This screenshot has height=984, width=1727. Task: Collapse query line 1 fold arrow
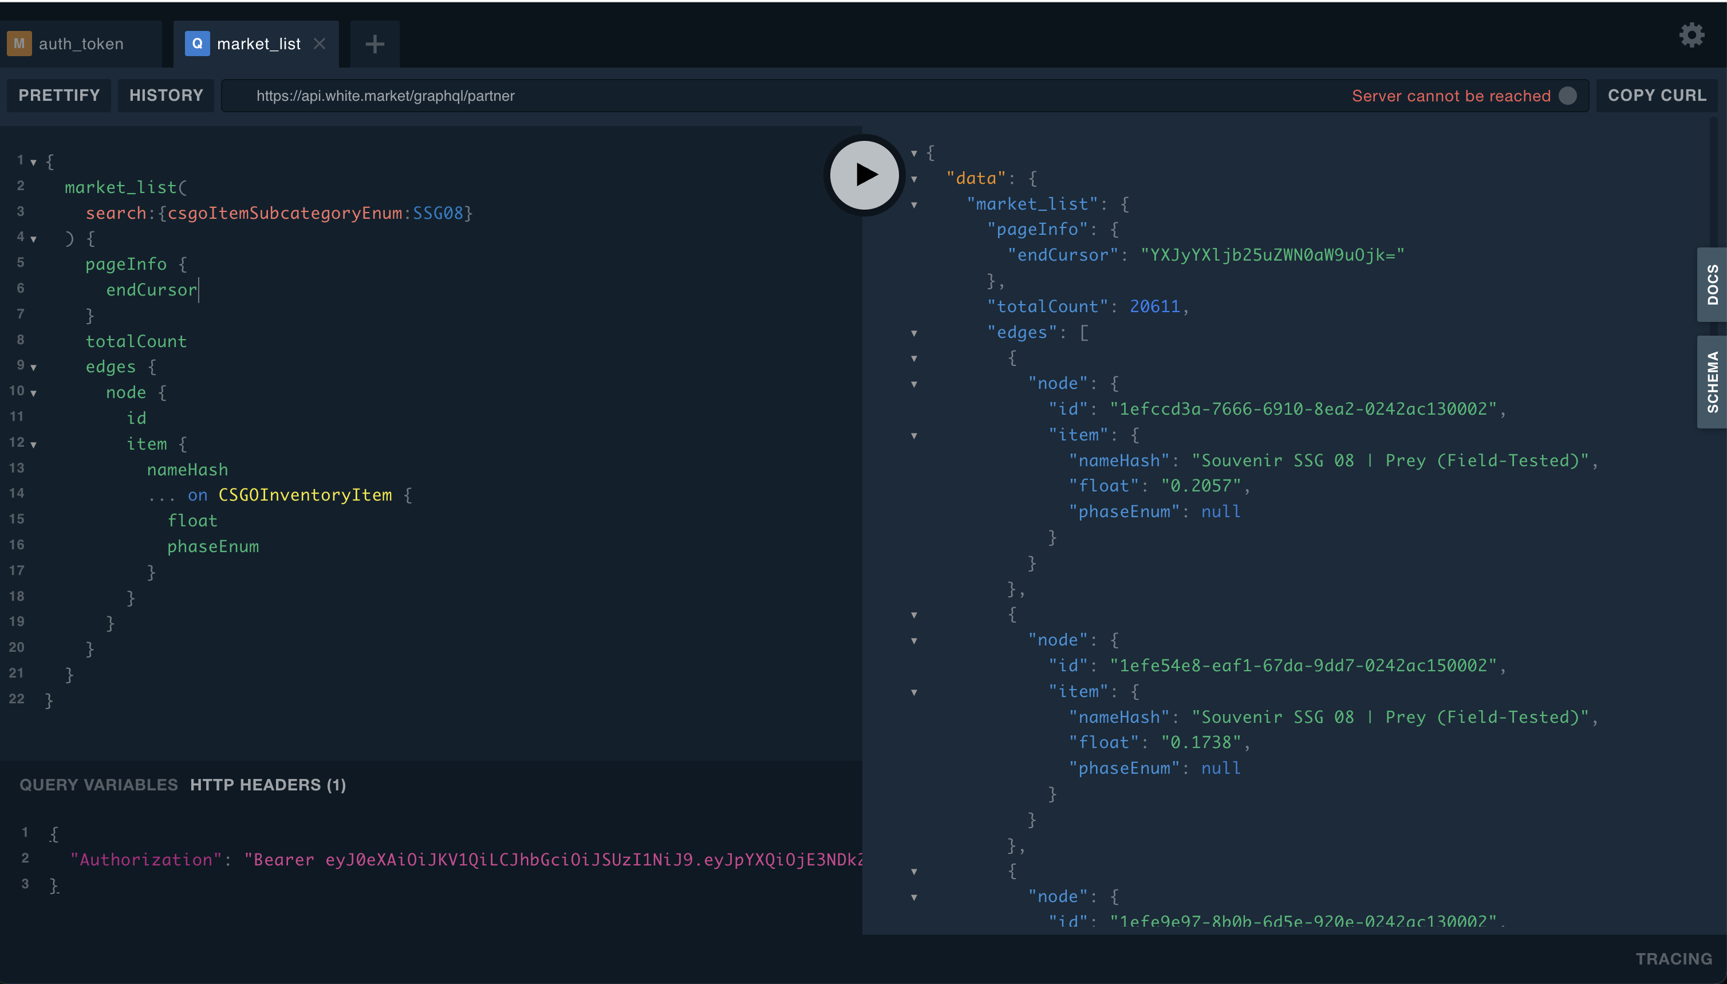[33, 162]
